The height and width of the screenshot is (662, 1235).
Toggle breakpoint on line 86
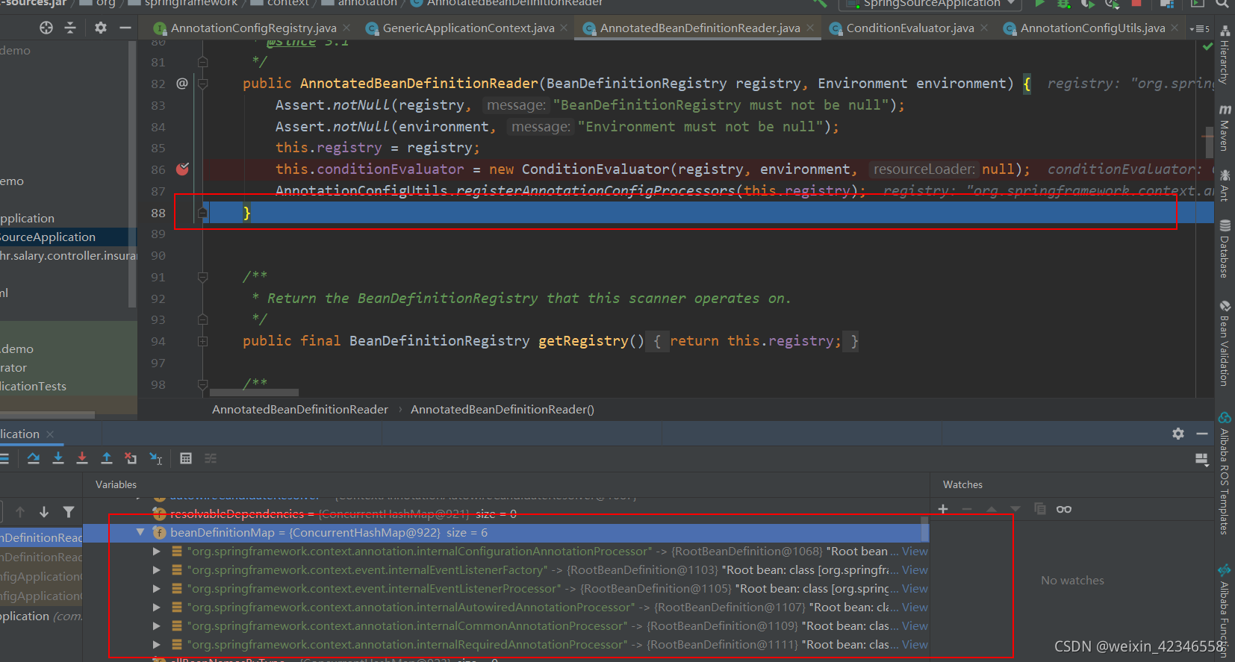point(182,169)
